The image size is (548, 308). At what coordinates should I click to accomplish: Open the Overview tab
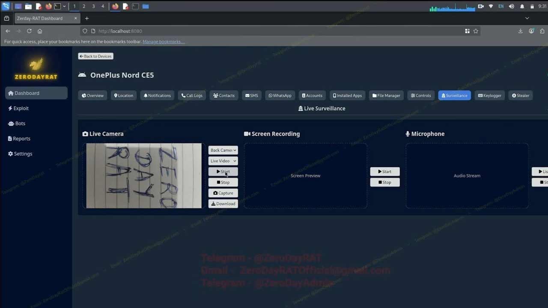click(x=92, y=95)
